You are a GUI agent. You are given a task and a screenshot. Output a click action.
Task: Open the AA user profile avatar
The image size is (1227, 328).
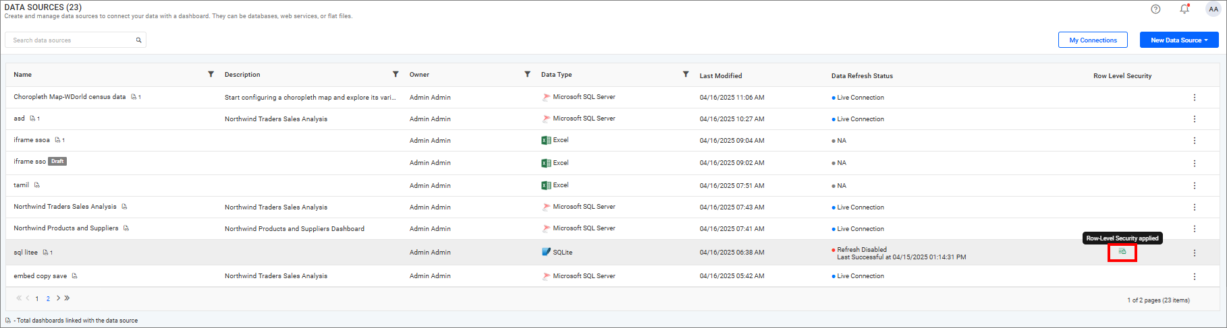[1213, 9]
